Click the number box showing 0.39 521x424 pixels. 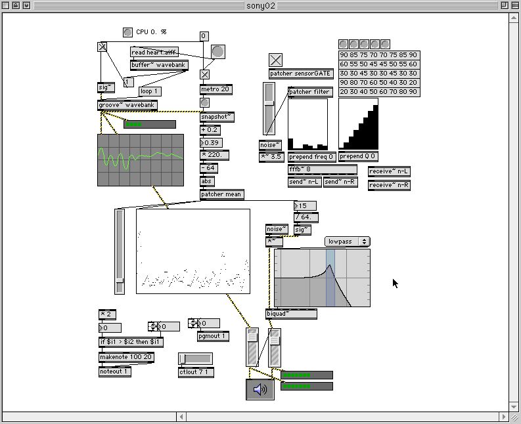click(x=212, y=142)
